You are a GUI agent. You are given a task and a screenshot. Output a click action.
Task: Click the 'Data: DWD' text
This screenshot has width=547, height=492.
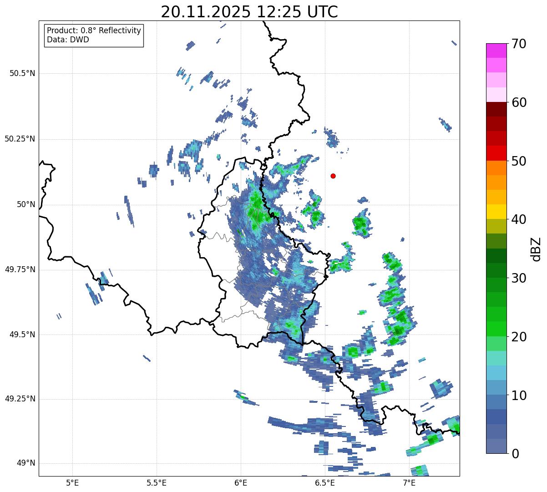[x=68, y=40]
